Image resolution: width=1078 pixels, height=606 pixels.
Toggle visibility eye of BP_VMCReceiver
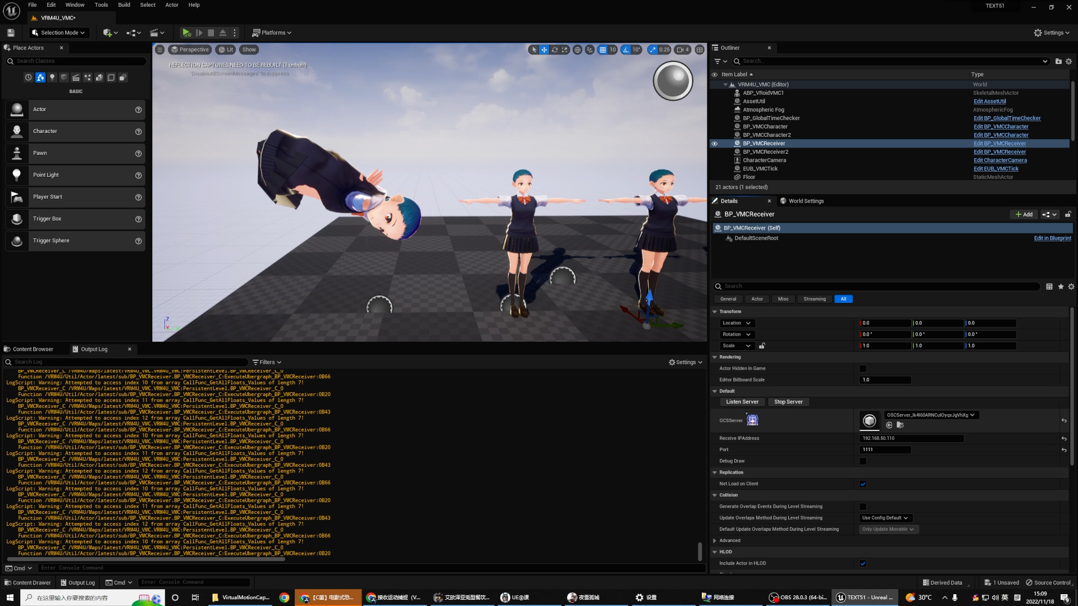715,144
